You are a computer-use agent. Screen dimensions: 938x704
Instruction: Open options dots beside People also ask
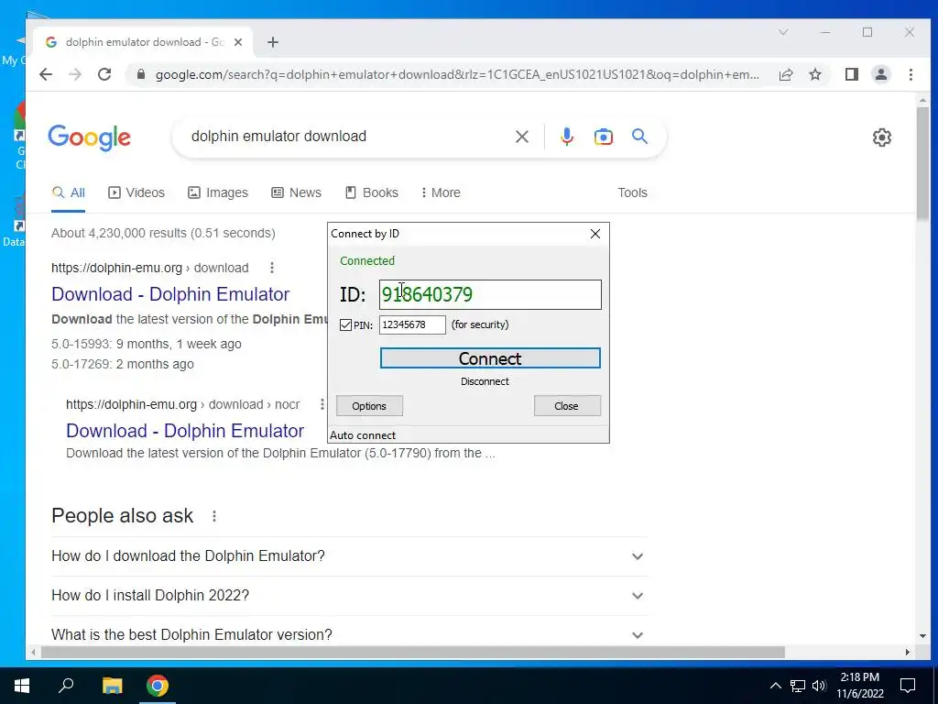214,516
